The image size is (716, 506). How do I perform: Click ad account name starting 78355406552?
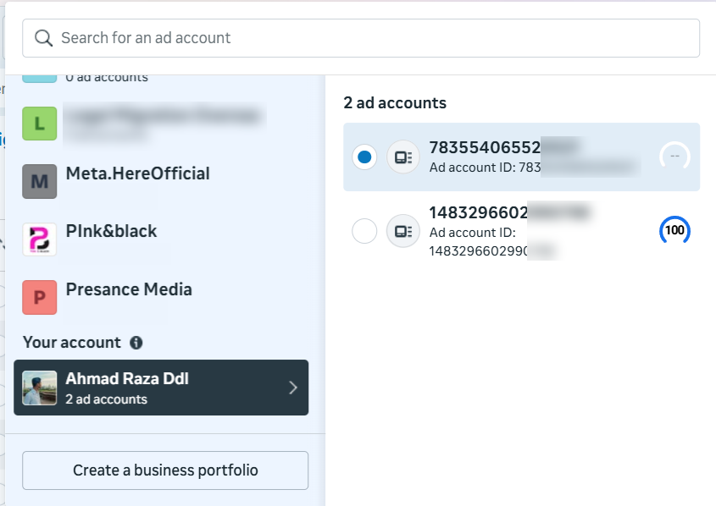[485, 148]
